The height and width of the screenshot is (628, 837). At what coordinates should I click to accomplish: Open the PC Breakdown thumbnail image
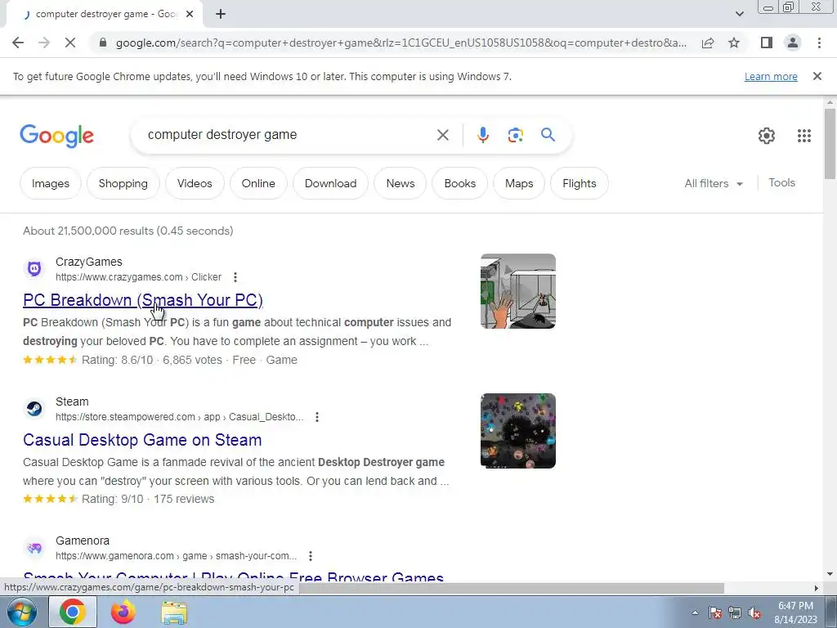tap(517, 291)
